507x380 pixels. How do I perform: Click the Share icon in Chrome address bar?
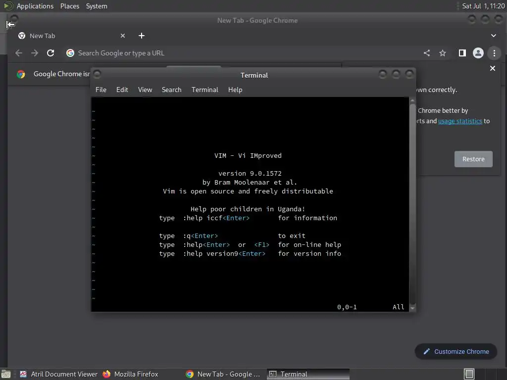(x=427, y=53)
